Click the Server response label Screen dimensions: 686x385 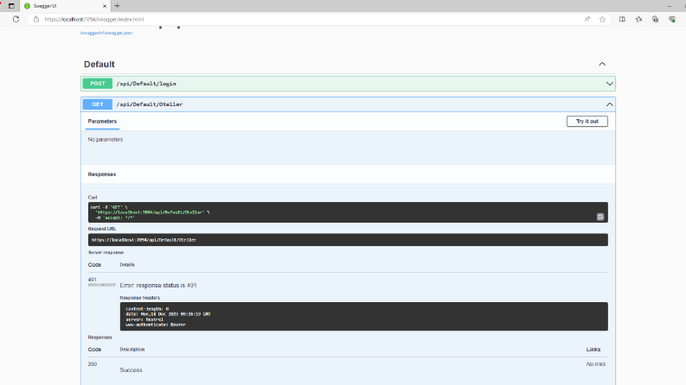click(x=106, y=252)
